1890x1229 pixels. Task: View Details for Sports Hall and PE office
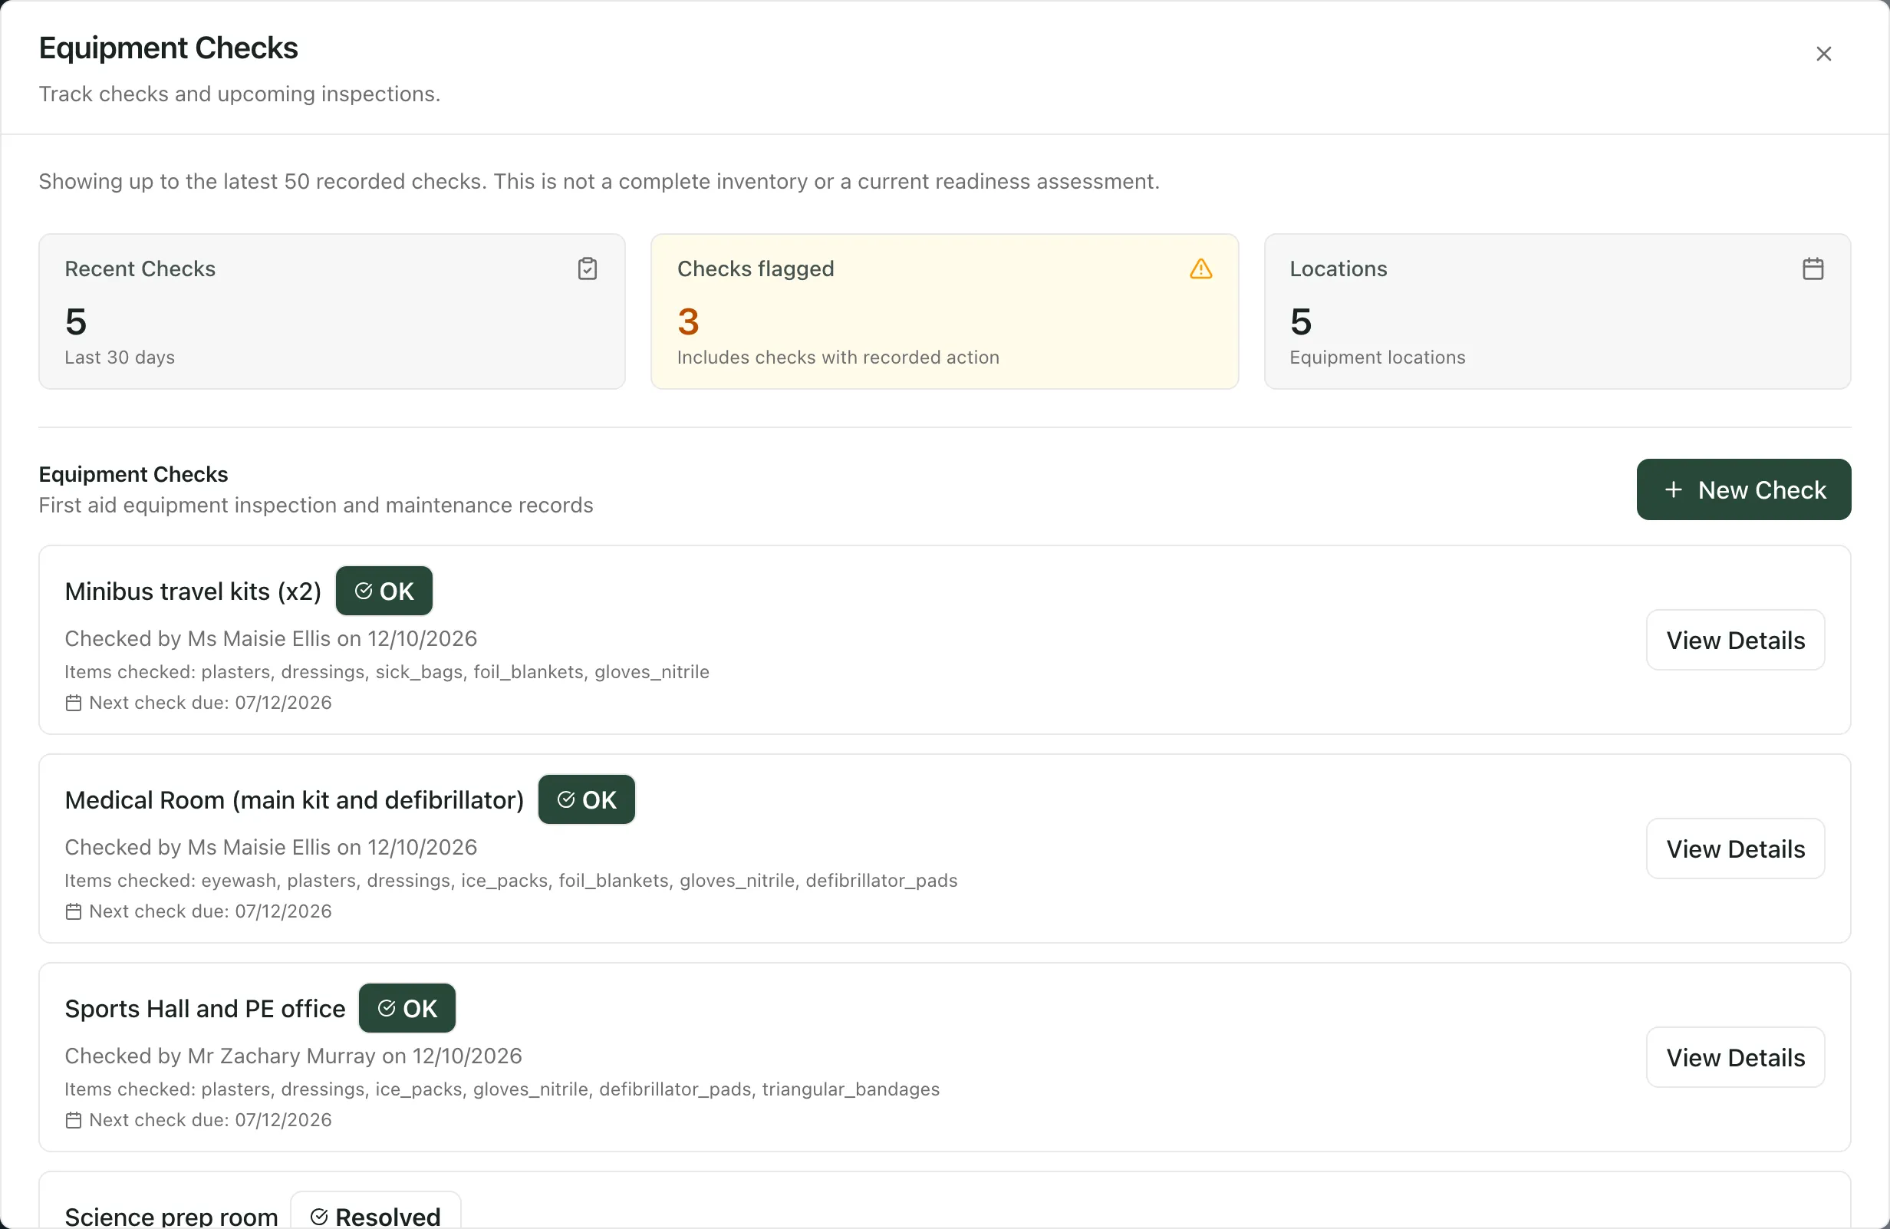1736,1058
